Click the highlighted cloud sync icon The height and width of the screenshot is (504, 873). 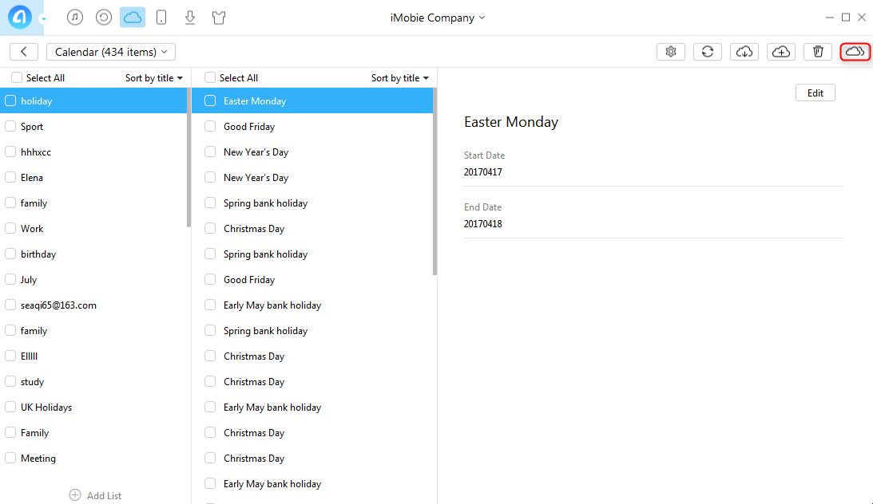[x=855, y=52]
